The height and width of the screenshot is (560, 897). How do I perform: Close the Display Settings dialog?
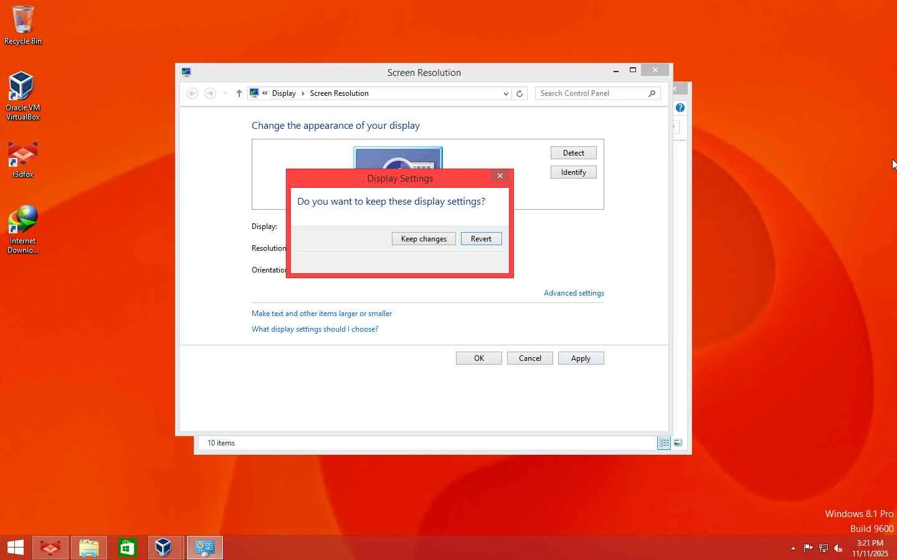coord(500,176)
